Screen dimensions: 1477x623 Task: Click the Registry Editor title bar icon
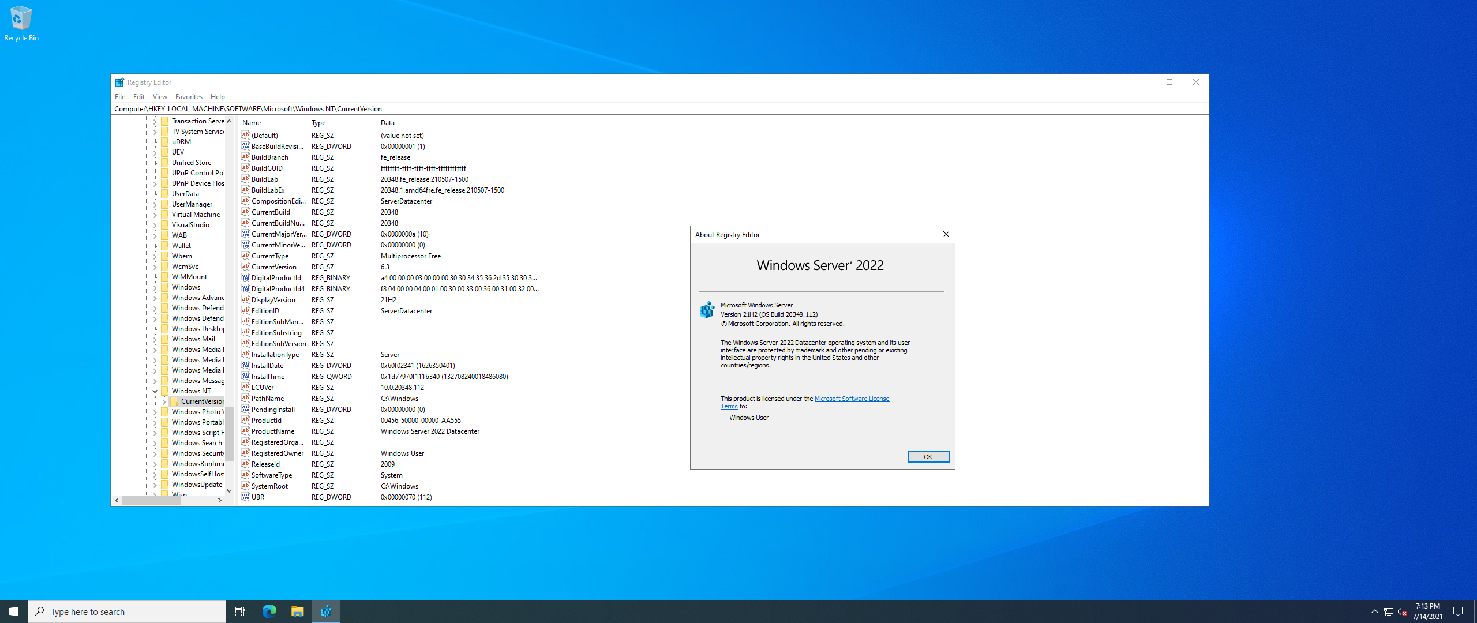click(119, 82)
